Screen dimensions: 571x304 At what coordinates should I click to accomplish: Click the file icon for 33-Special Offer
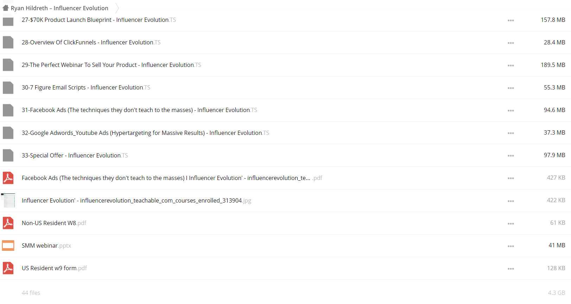(8, 155)
